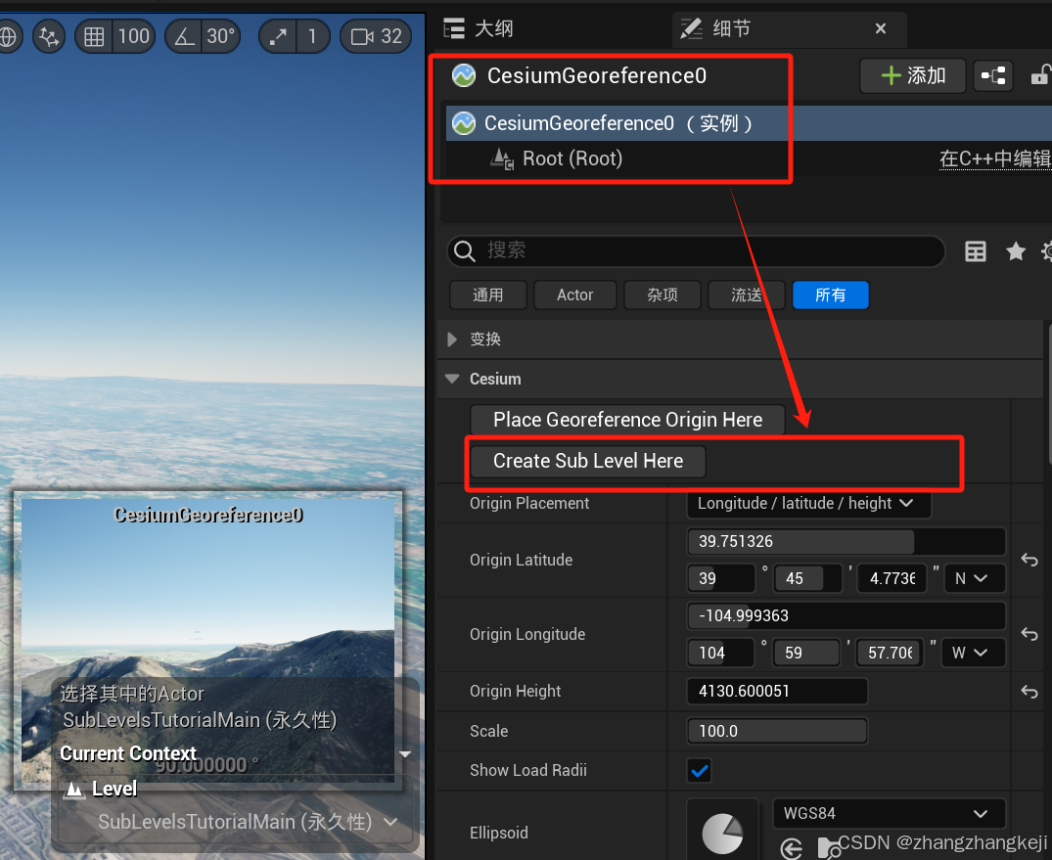The height and width of the screenshot is (860, 1052).
Task: Toggle world coordinate system globe icon
Action: click(8, 36)
